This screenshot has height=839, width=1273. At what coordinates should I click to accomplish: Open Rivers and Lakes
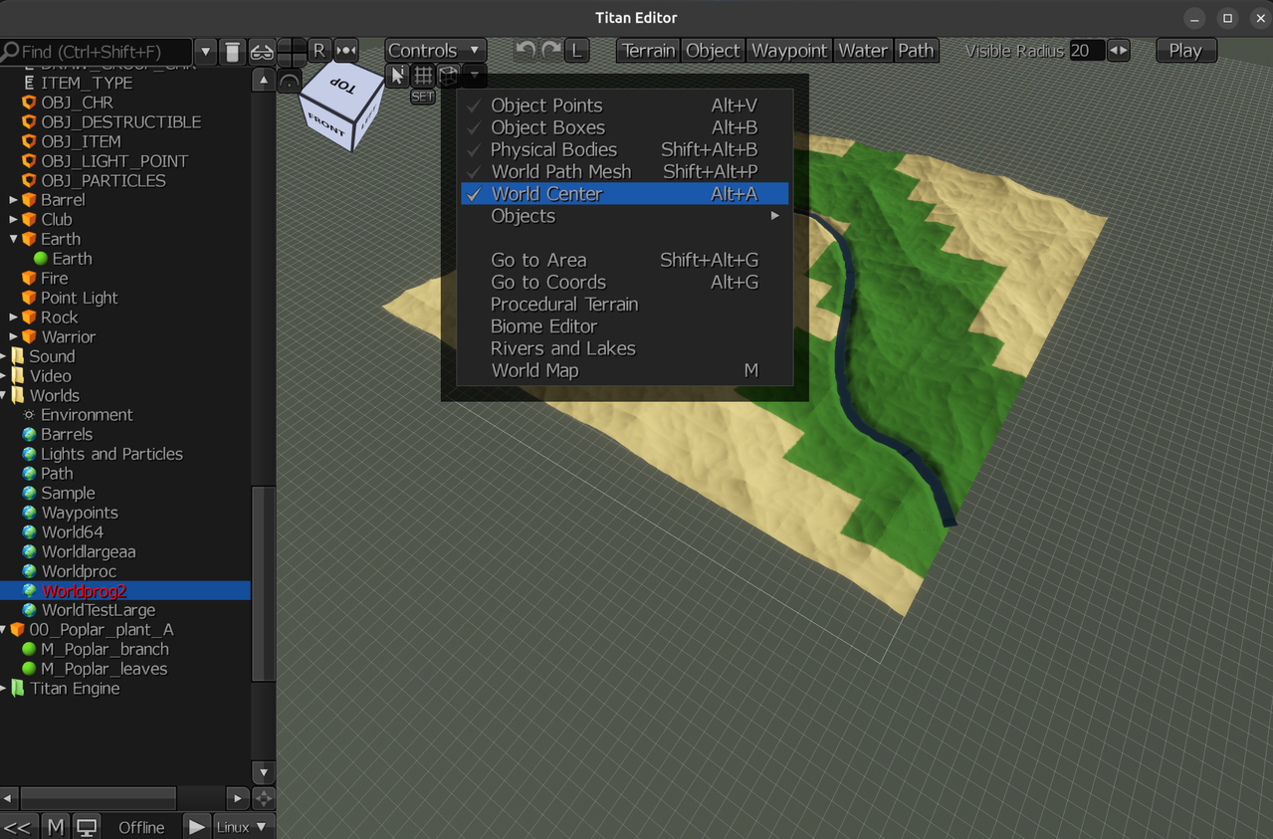[x=625, y=348]
